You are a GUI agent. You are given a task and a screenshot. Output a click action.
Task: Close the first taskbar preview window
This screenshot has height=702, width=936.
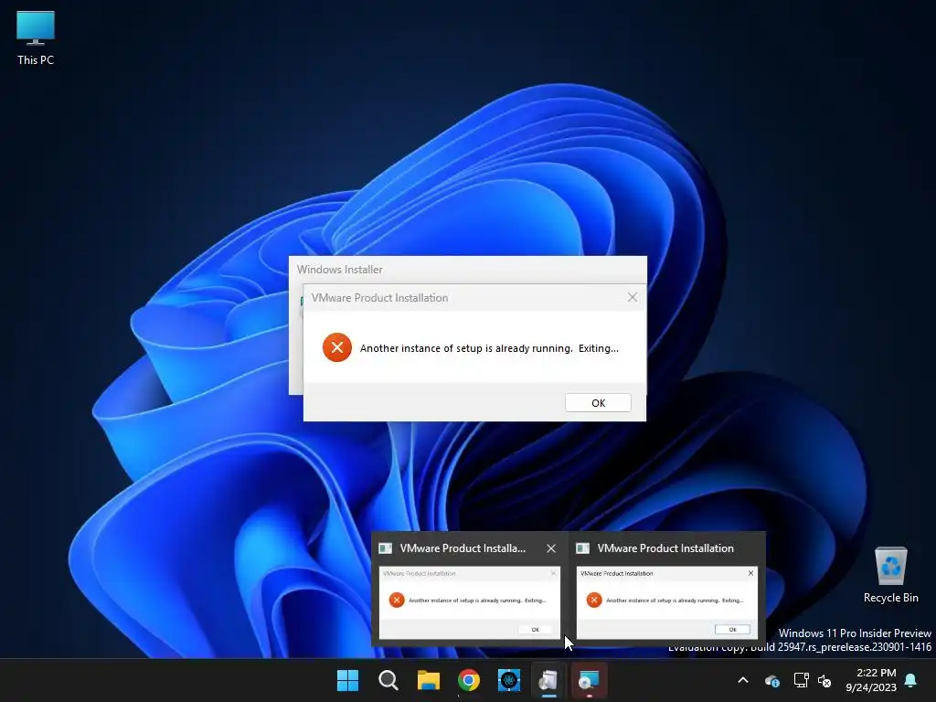551,548
